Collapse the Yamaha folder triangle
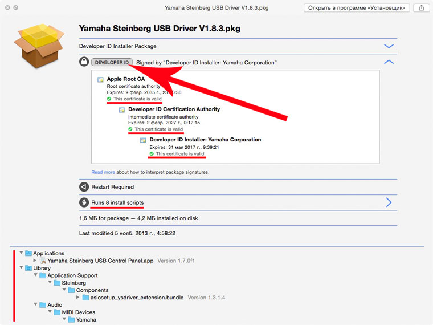433x325 pixels. 64,319
